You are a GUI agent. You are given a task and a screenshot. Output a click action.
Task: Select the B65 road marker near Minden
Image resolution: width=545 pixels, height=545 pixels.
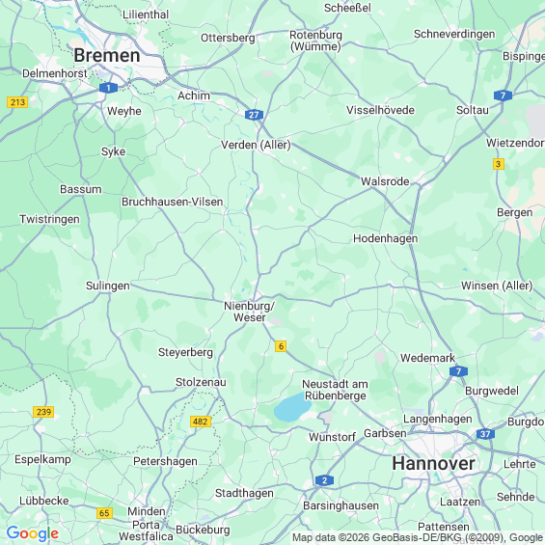click(x=104, y=513)
